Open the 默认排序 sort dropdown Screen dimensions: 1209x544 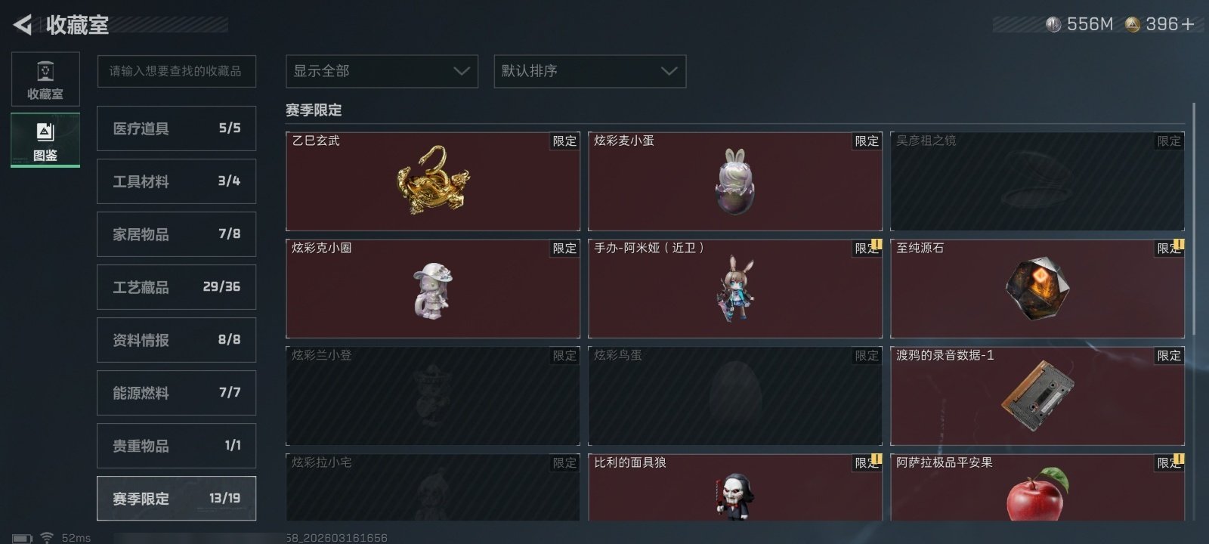[590, 71]
